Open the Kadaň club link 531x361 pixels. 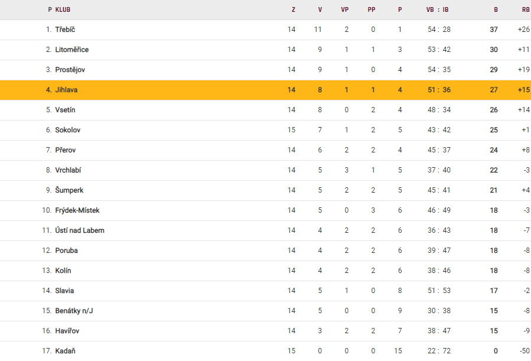pyautogui.click(x=64, y=351)
